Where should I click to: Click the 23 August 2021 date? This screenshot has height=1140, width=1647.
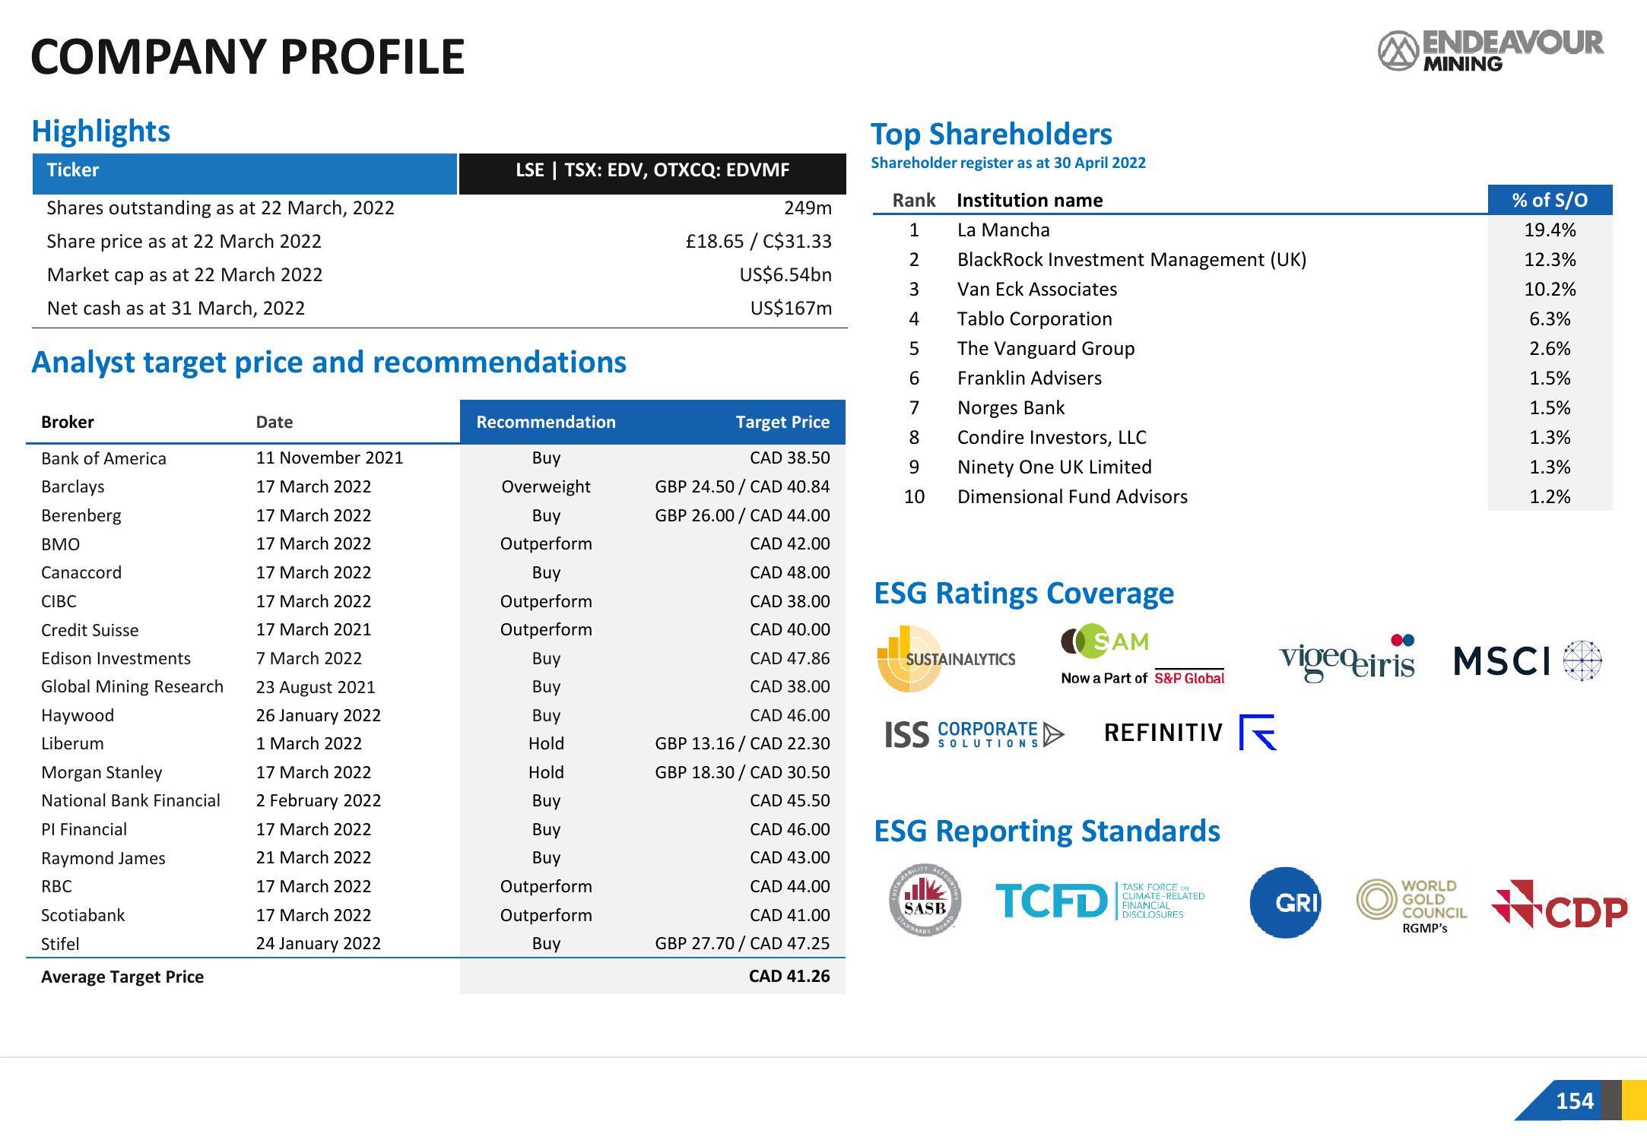(316, 687)
